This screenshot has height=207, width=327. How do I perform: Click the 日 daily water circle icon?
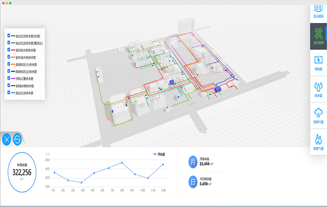(193, 181)
